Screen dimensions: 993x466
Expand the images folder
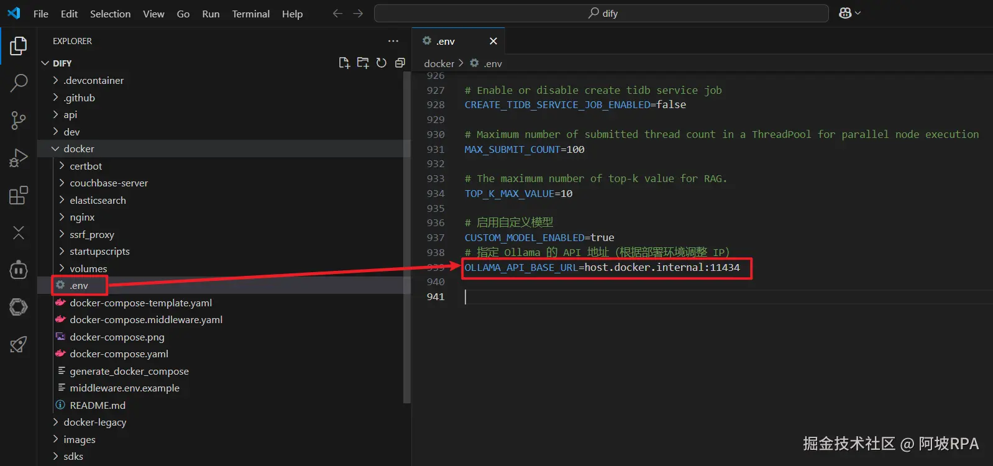coord(224,439)
